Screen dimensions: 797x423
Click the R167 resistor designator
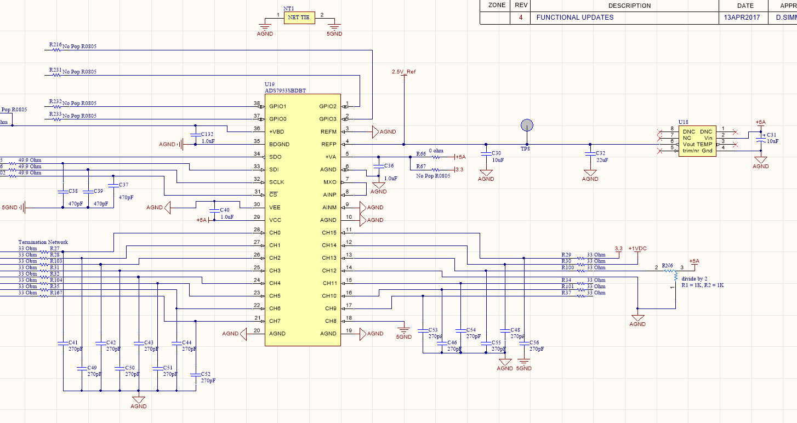[x=56, y=293]
